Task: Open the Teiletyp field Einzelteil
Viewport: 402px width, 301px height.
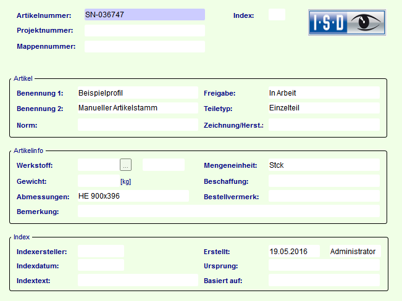Action: pyautogui.click(x=324, y=108)
